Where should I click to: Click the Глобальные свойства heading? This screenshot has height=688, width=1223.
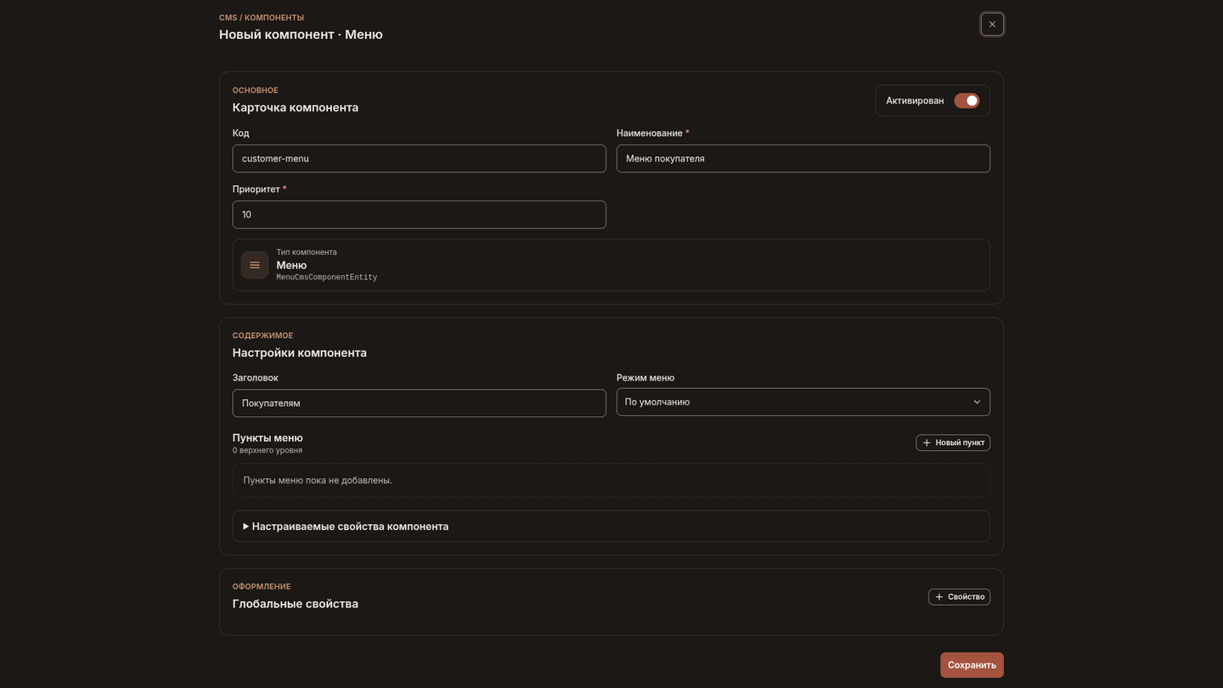point(296,604)
